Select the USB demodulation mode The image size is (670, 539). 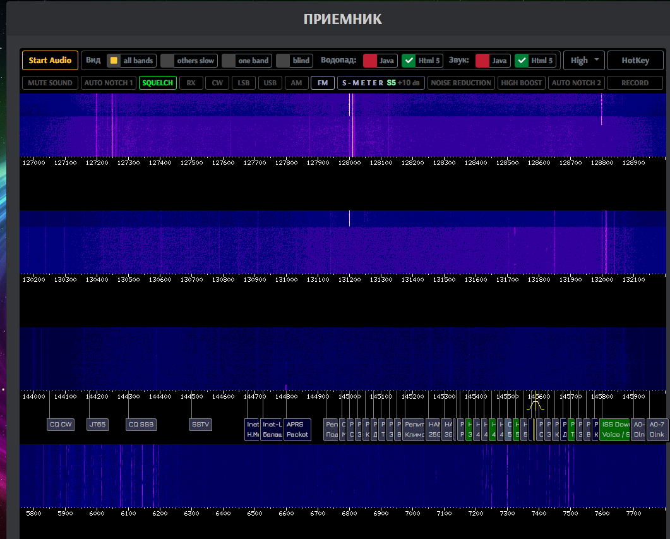point(270,83)
